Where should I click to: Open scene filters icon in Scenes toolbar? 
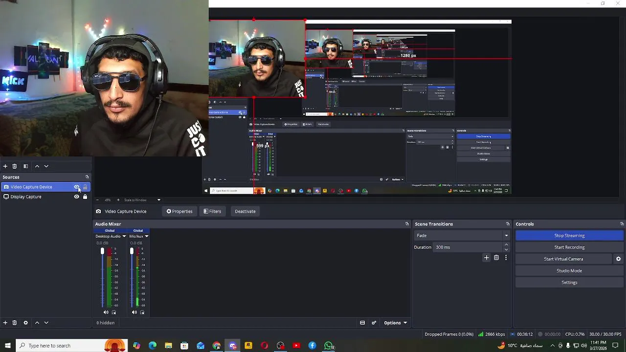26,166
